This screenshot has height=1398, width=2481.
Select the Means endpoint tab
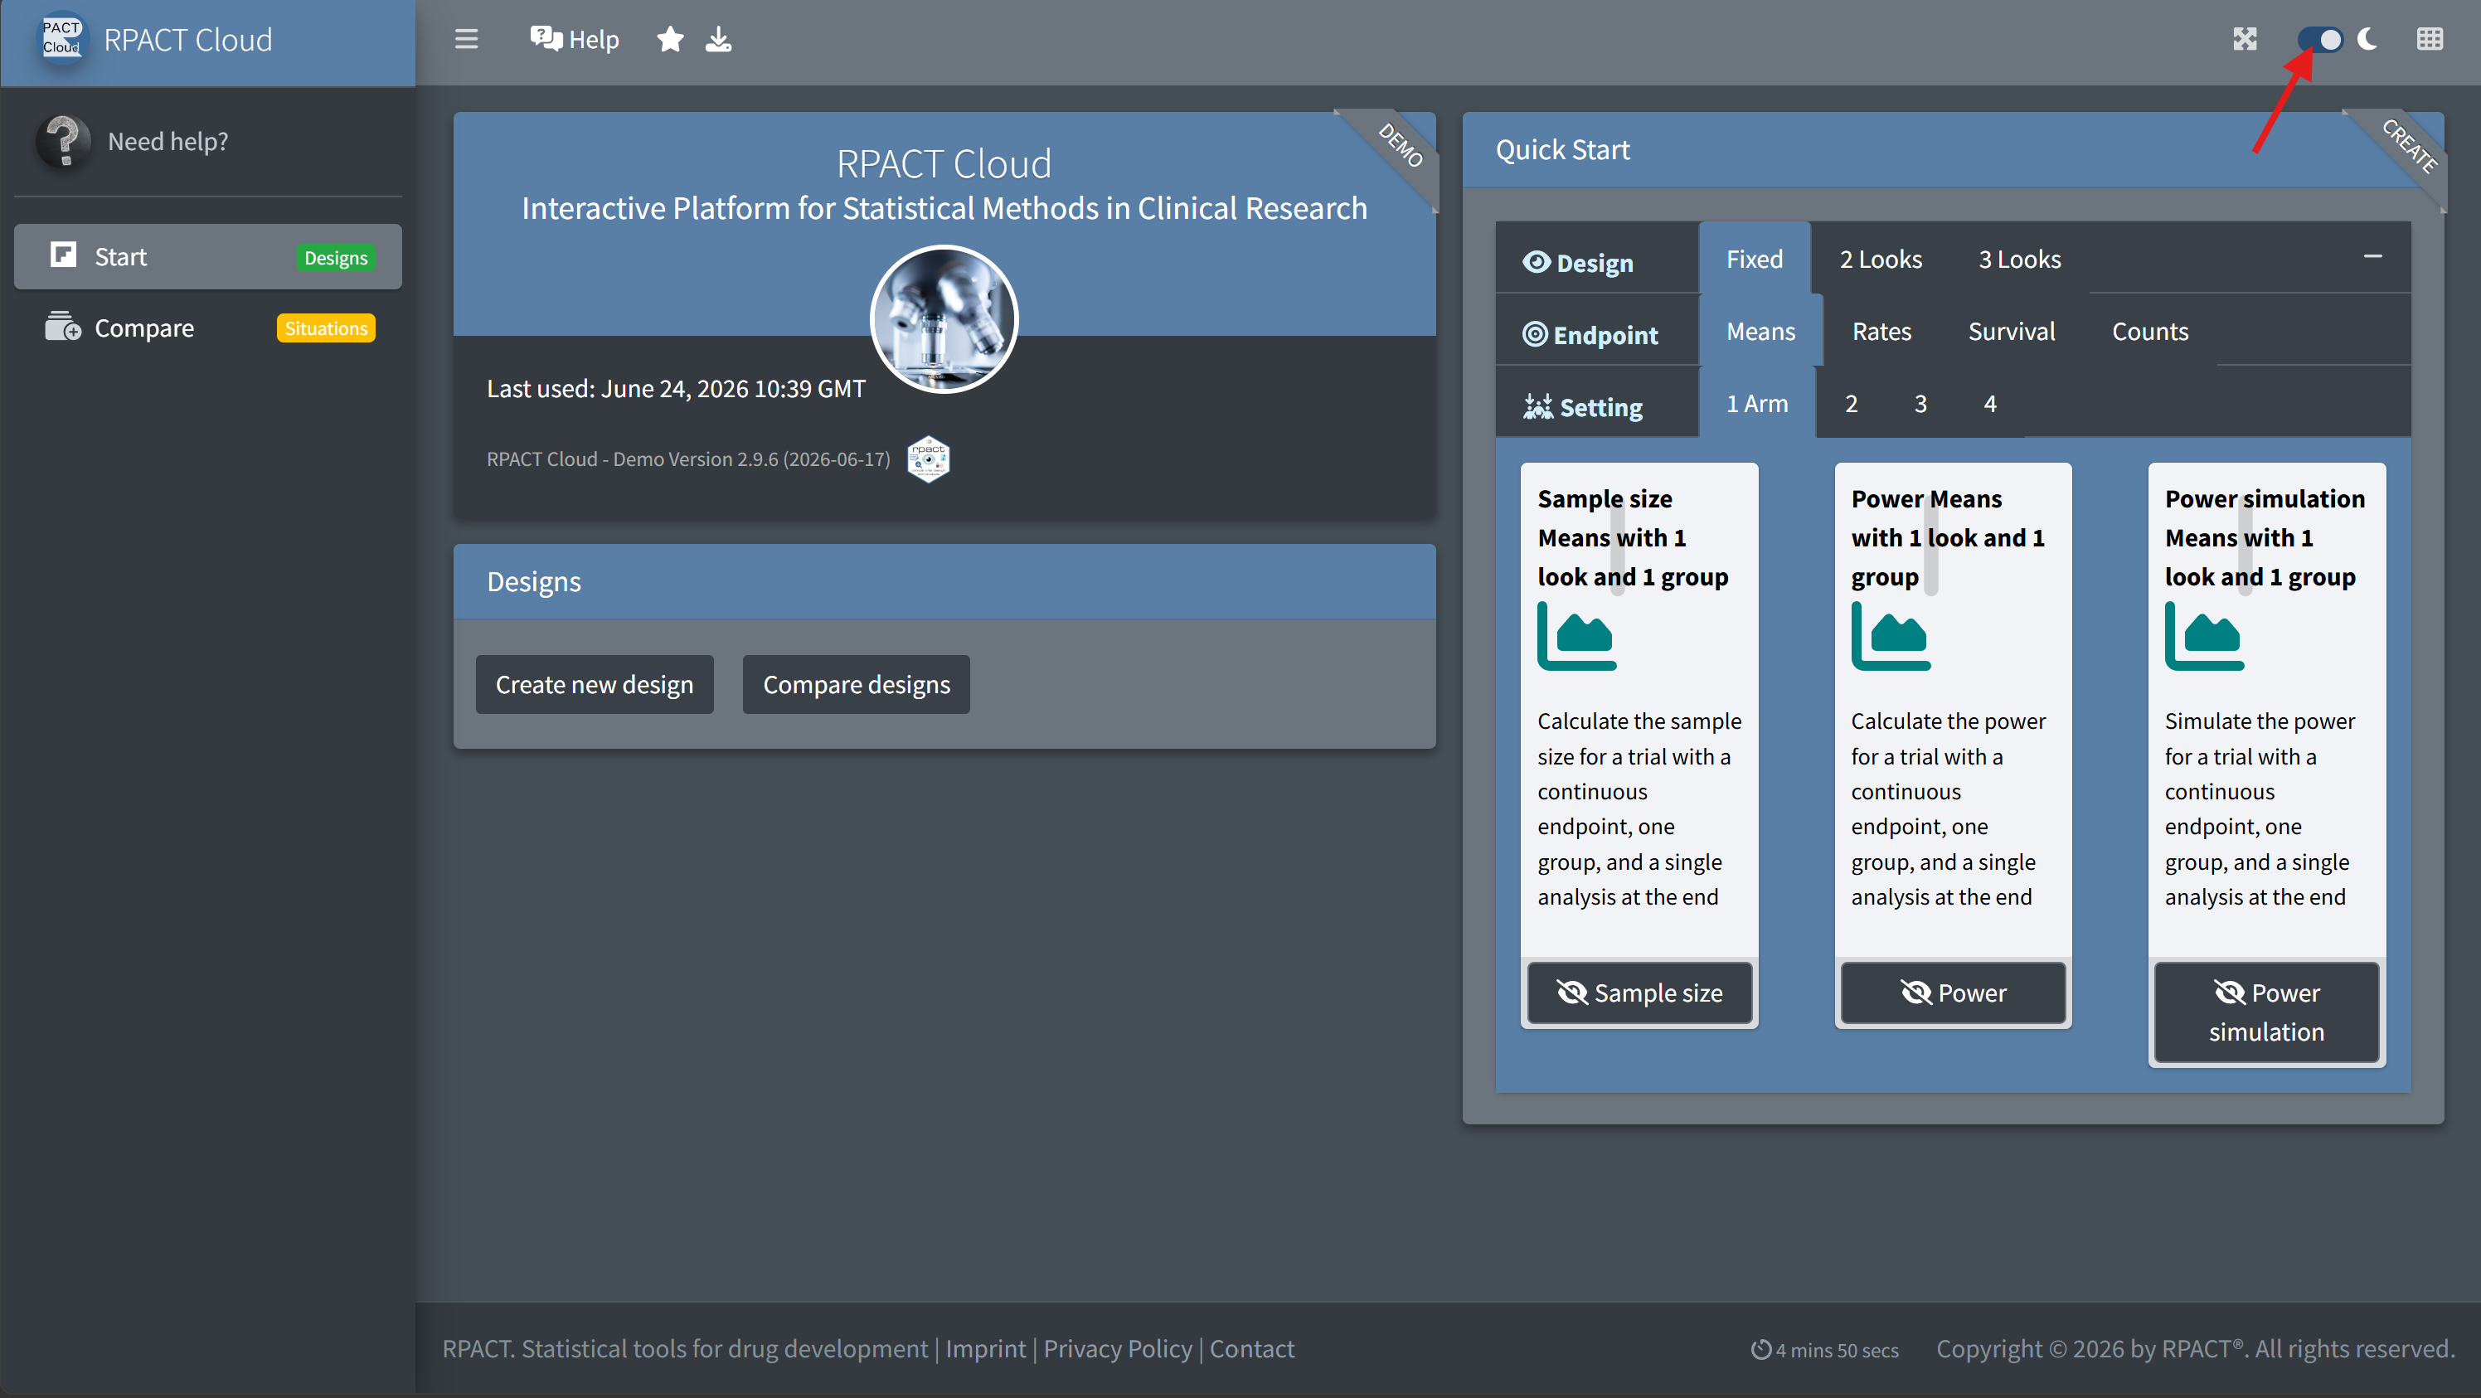coord(1760,330)
